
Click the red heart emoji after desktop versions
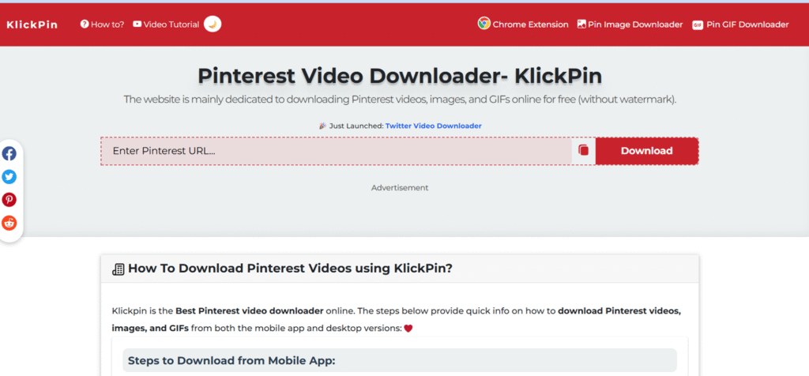[408, 328]
